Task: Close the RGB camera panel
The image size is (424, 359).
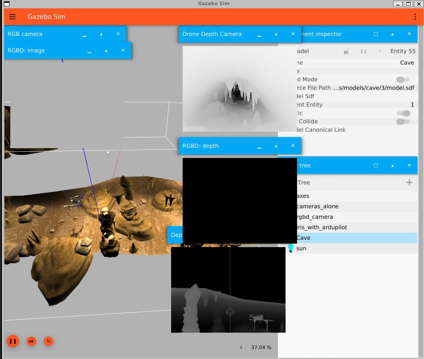Action: tap(118, 34)
